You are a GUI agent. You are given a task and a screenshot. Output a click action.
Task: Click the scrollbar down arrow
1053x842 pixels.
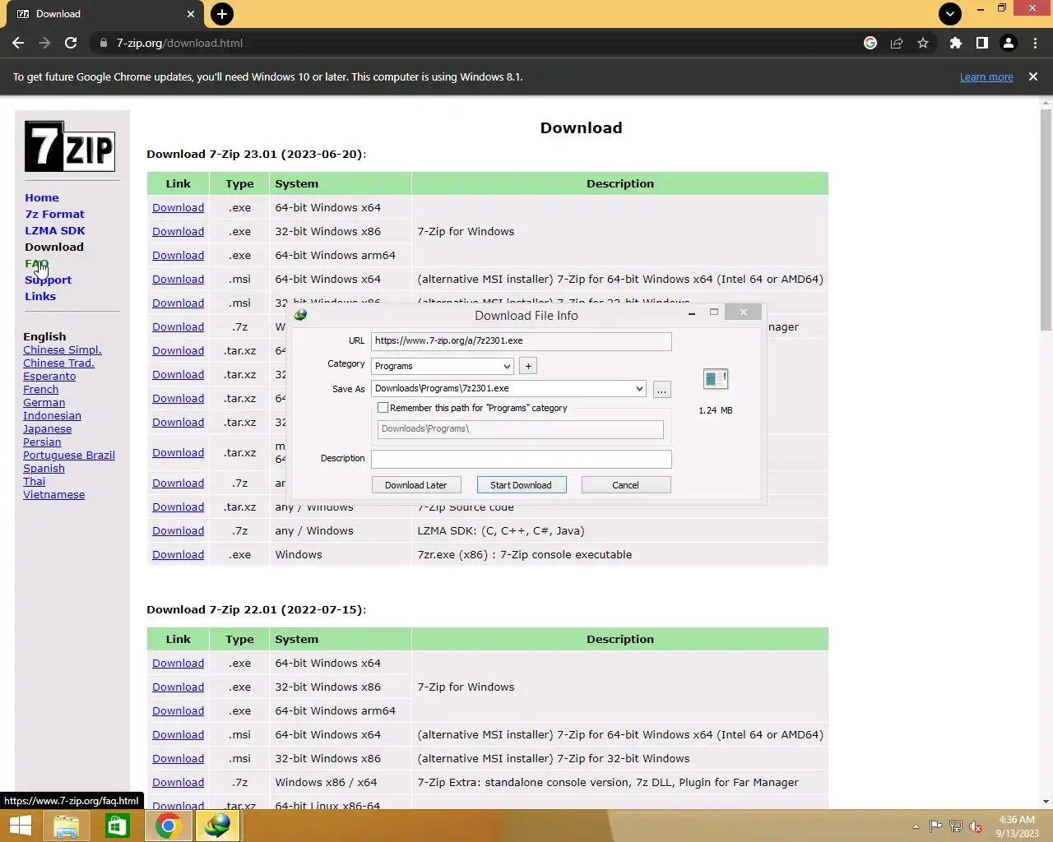[x=1046, y=801]
